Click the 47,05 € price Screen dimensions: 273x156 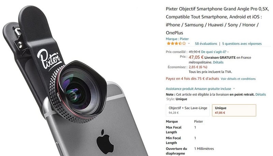tap(196, 57)
